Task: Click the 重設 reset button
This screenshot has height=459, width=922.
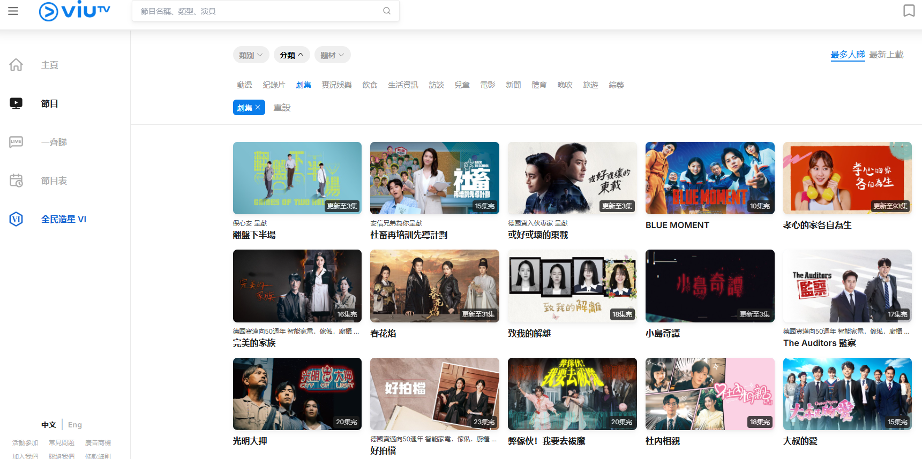Action: (x=282, y=108)
